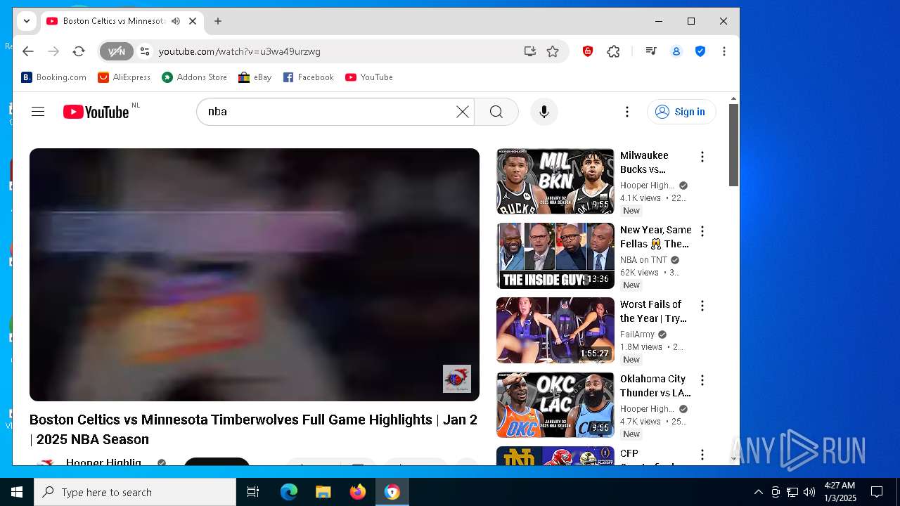The image size is (900, 506).
Task: Open the AliExpress bookmark
Action: (x=124, y=77)
